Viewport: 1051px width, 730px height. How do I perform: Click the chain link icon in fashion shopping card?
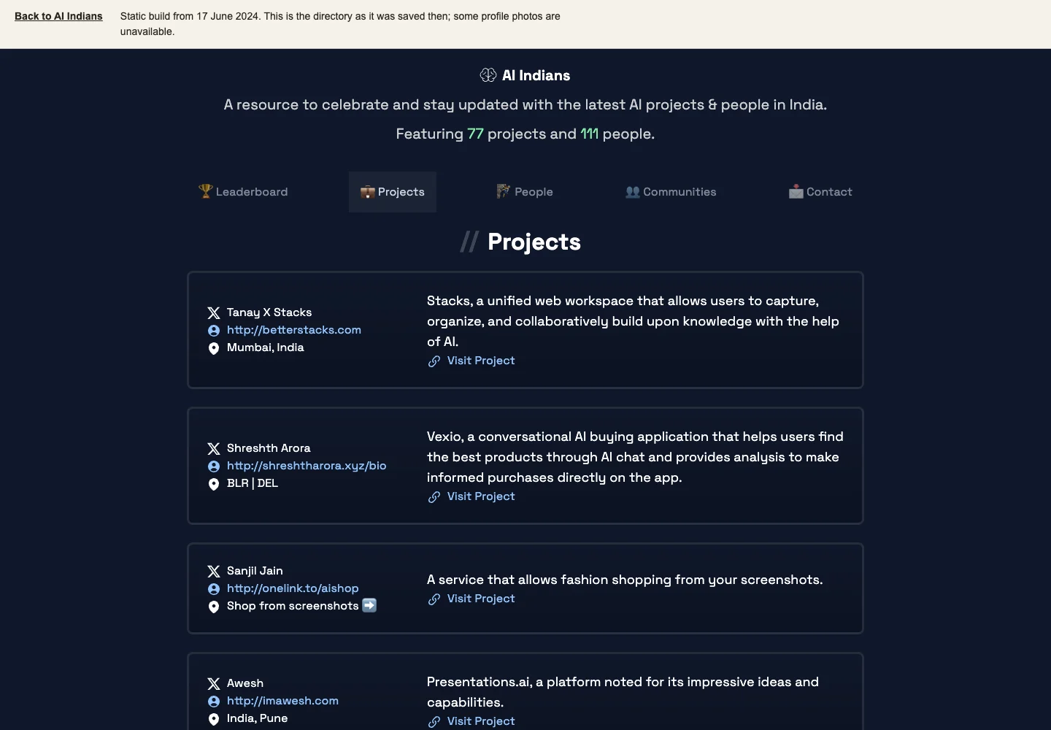(x=434, y=599)
